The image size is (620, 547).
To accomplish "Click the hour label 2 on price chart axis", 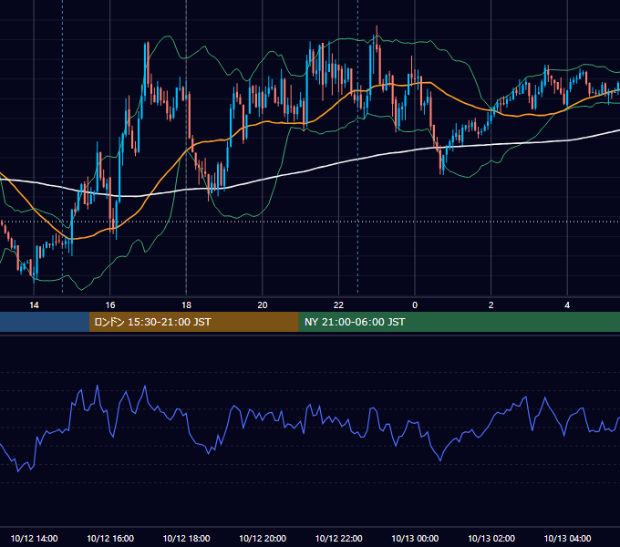I will [491, 305].
